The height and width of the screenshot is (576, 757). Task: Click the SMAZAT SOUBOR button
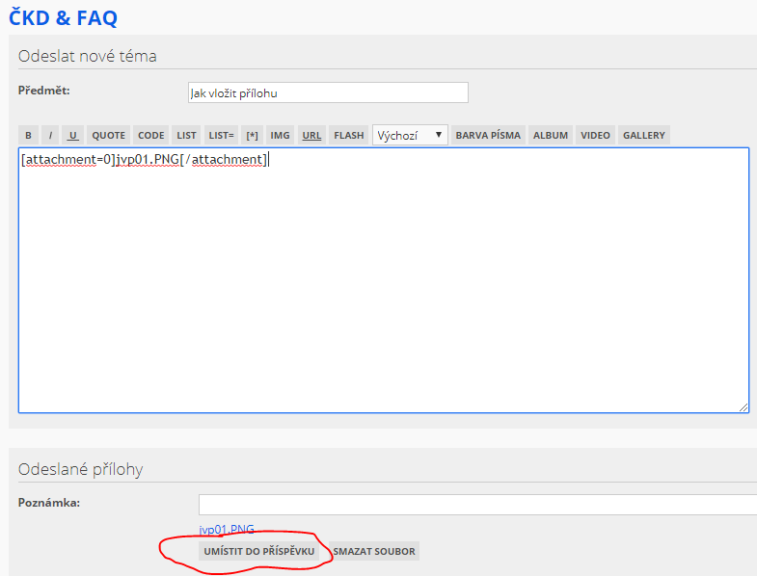(x=374, y=552)
